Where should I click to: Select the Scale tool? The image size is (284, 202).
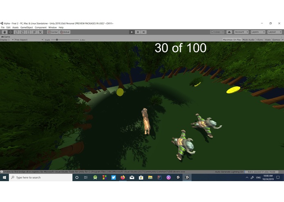click(x=22, y=32)
